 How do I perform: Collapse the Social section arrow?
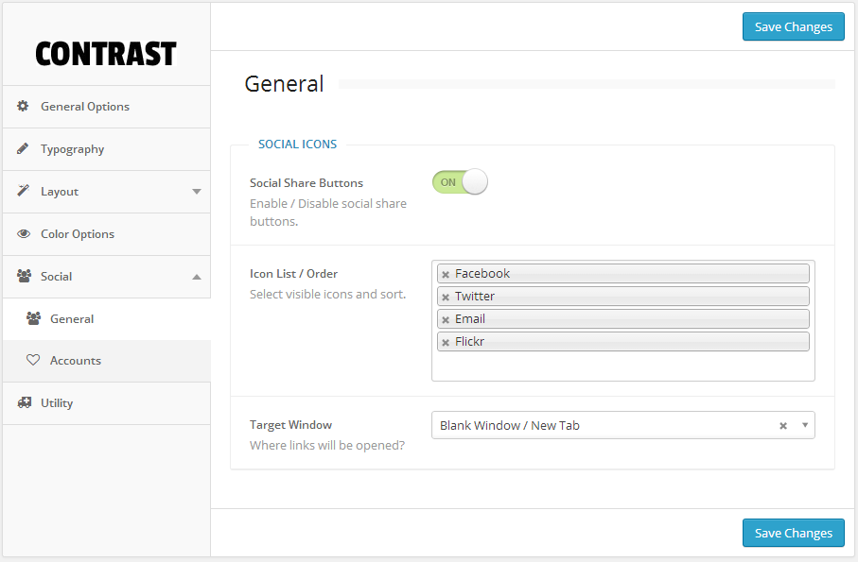click(x=197, y=277)
